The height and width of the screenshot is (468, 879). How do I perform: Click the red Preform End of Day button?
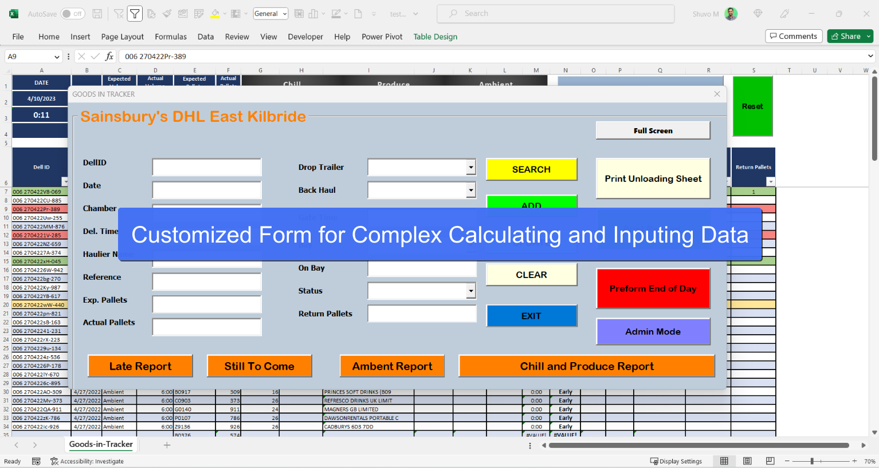pyautogui.click(x=653, y=289)
